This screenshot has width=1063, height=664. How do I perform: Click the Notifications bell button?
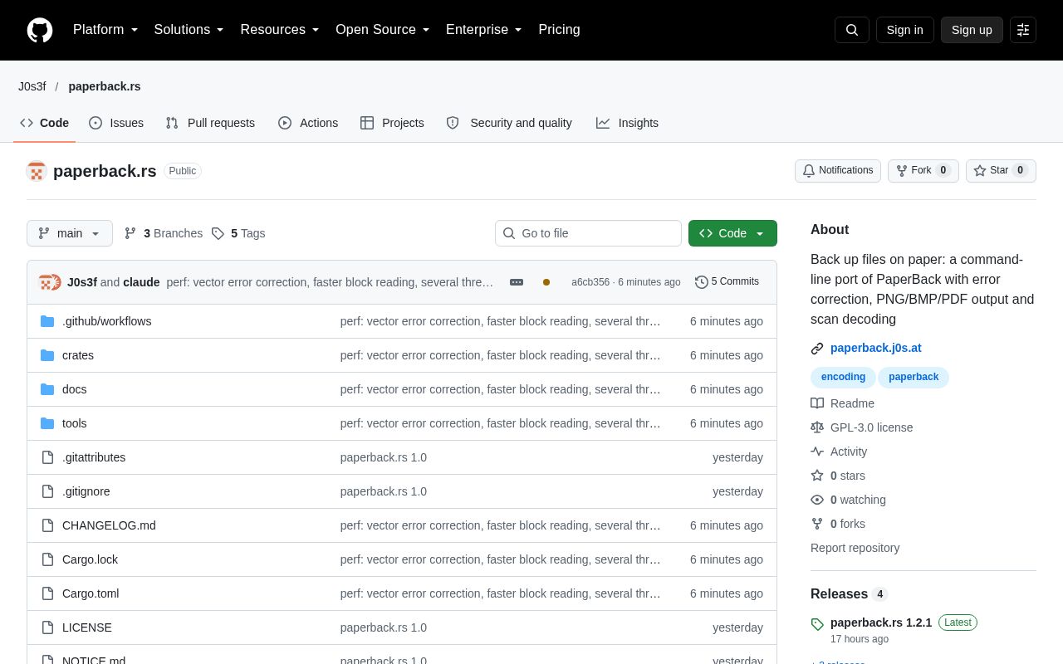[838, 171]
